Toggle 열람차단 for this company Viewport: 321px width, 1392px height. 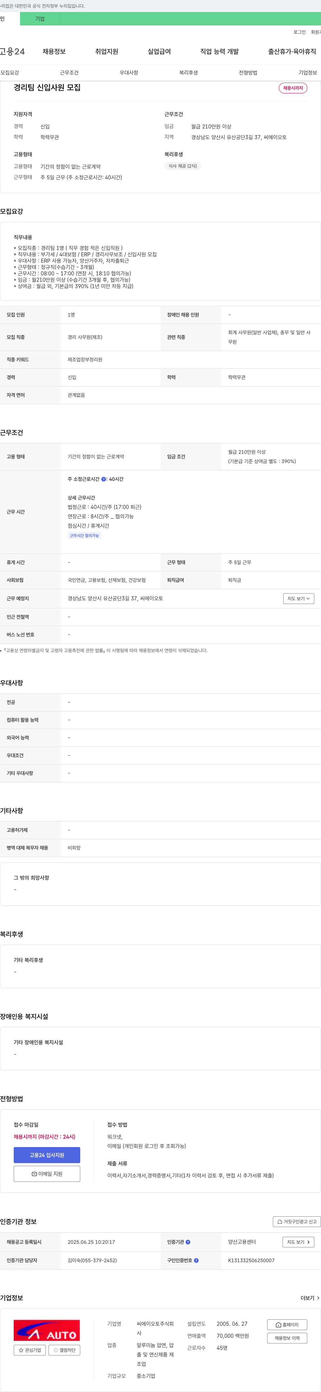pyautogui.click(x=64, y=1351)
